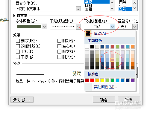The height and width of the screenshot is (113, 150).
Task: Pick the olive green theme color swatch
Action: (x=117, y=47)
